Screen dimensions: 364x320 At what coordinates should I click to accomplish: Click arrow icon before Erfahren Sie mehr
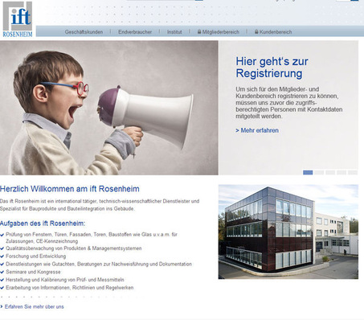pos(2,306)
